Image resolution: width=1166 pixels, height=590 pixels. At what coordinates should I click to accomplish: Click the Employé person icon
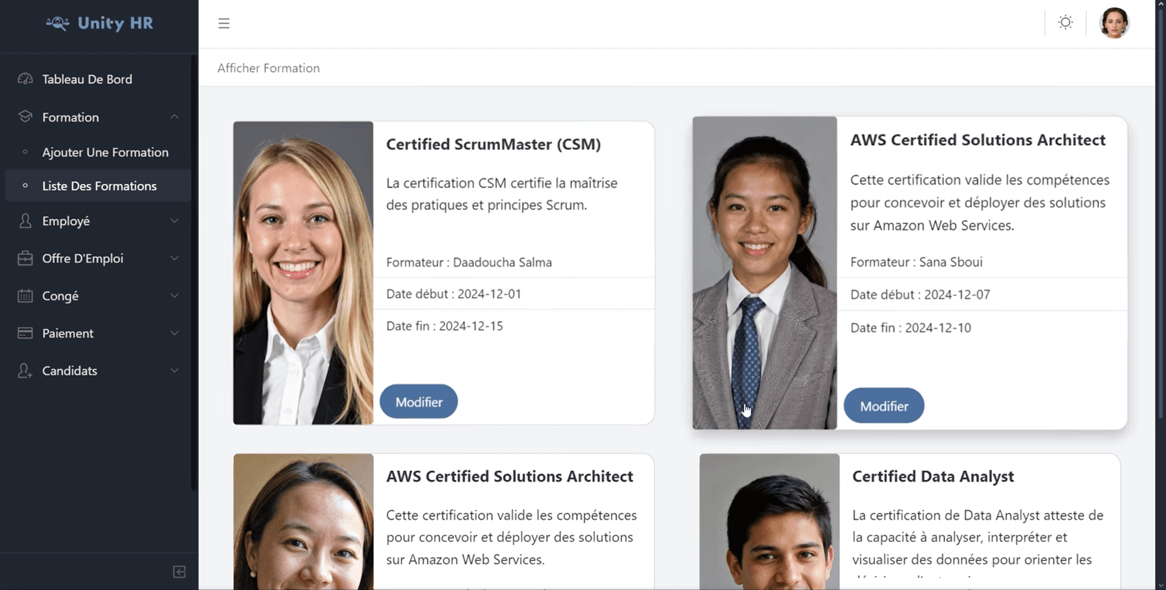coord(25,221)
